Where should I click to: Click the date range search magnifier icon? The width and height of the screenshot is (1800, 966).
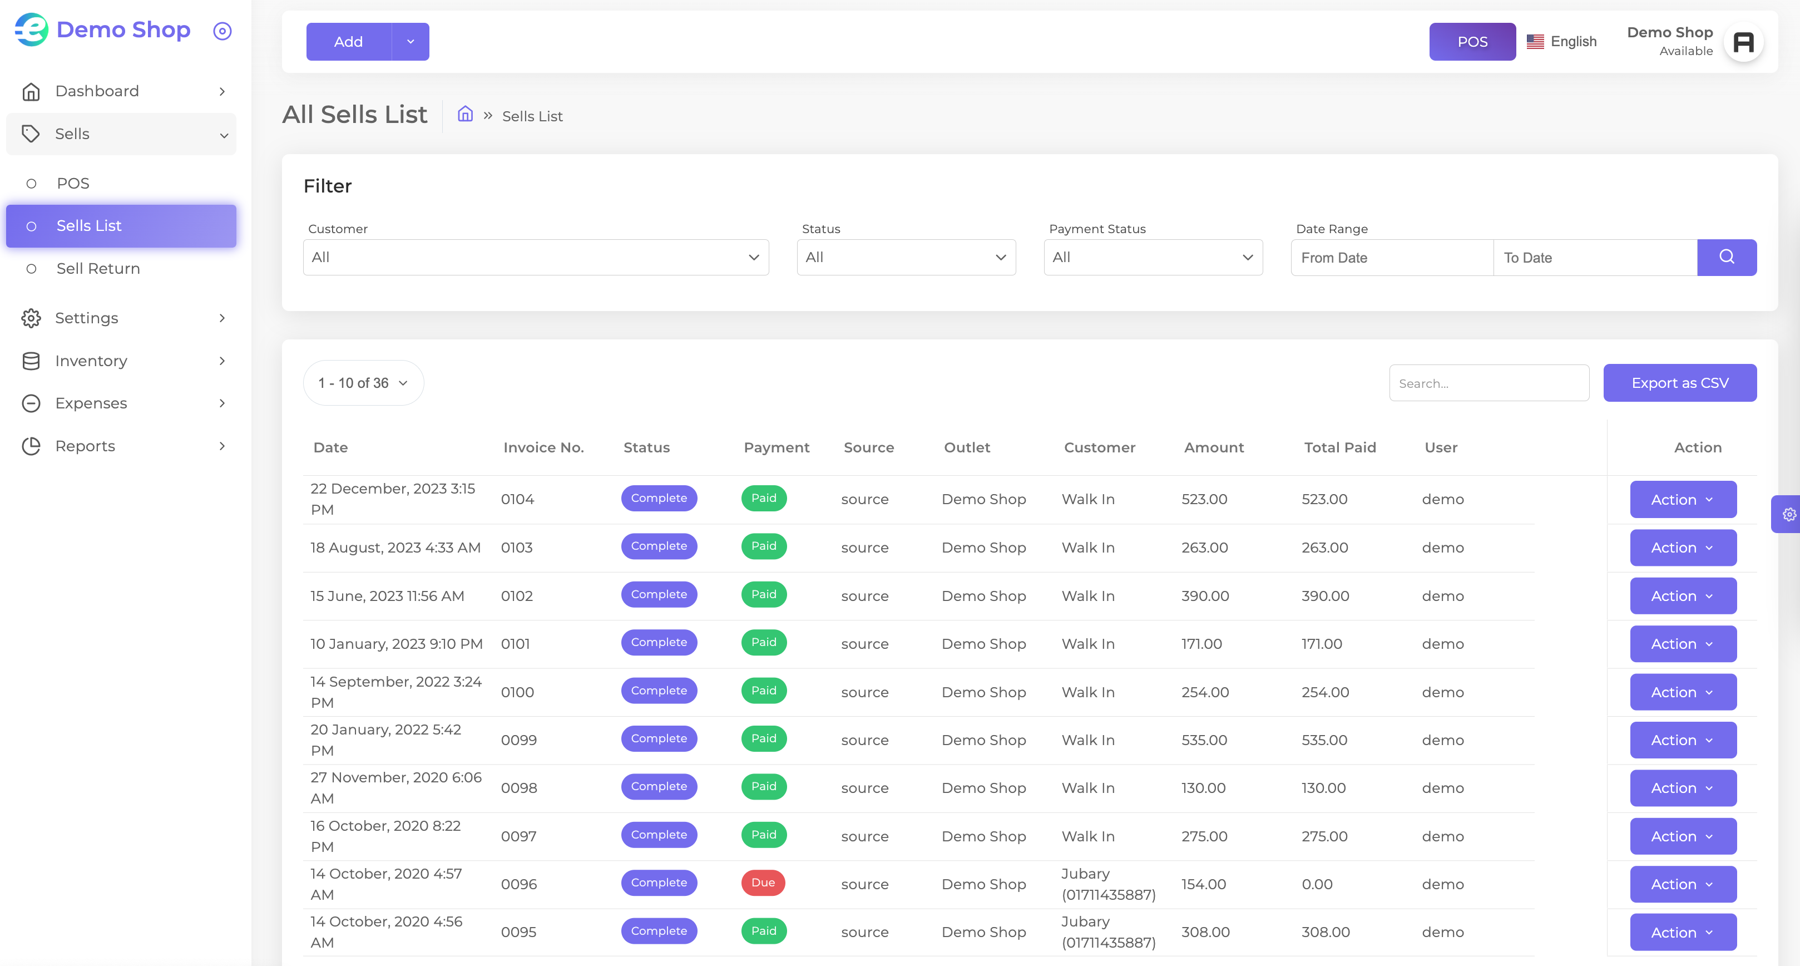point(1727,257)
